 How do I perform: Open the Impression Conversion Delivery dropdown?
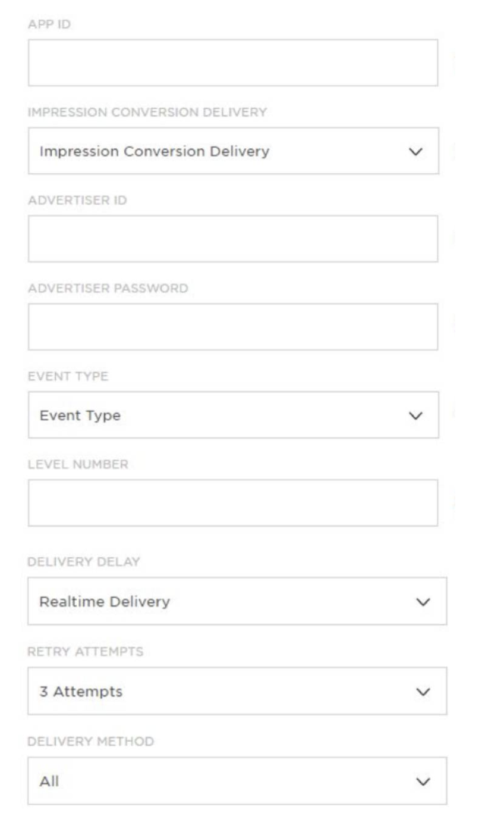click(233, 151)
